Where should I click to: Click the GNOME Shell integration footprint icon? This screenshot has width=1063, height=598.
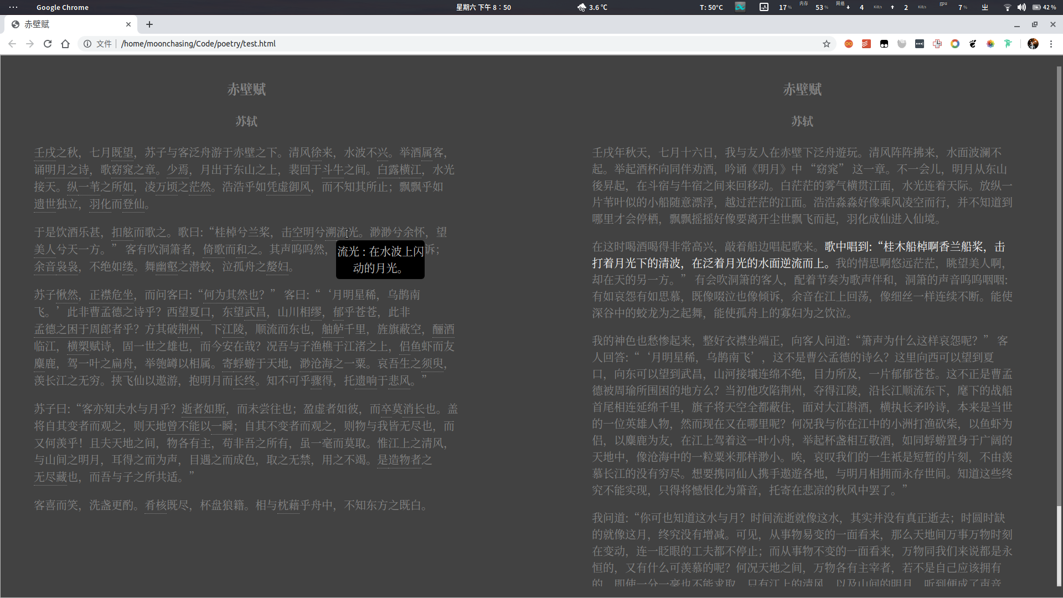[x=973, y=44]
